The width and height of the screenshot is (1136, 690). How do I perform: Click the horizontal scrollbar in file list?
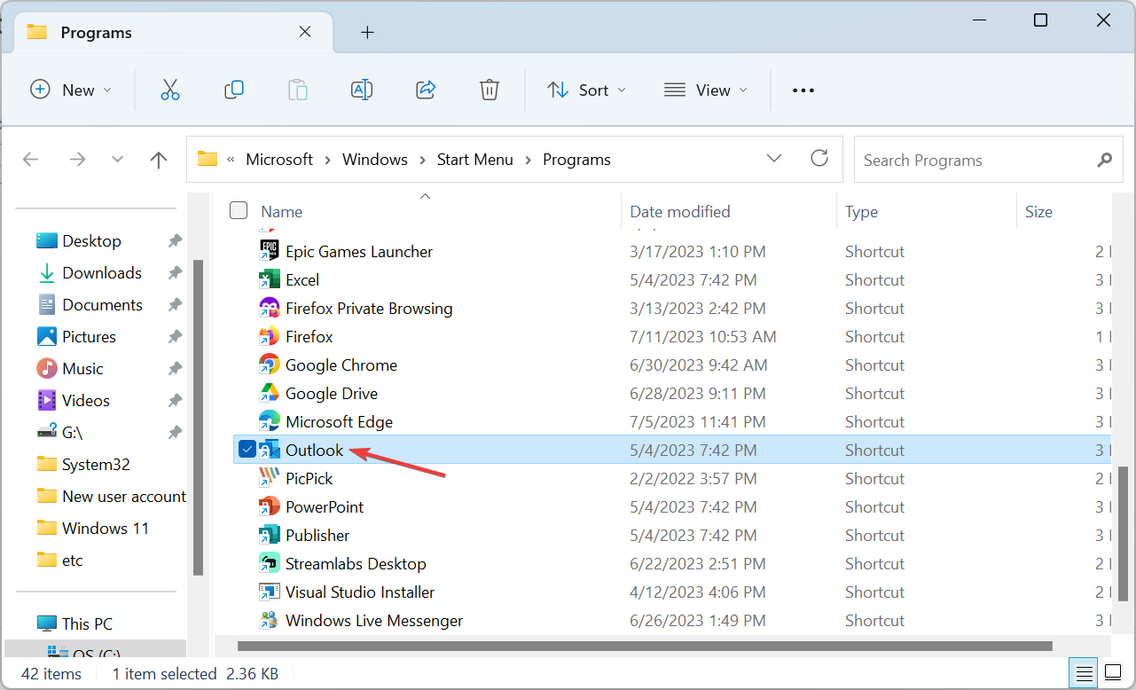(x=644, y=647)
